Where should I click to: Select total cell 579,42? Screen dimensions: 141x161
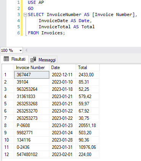pyautogui.click(x=88, y=97)
